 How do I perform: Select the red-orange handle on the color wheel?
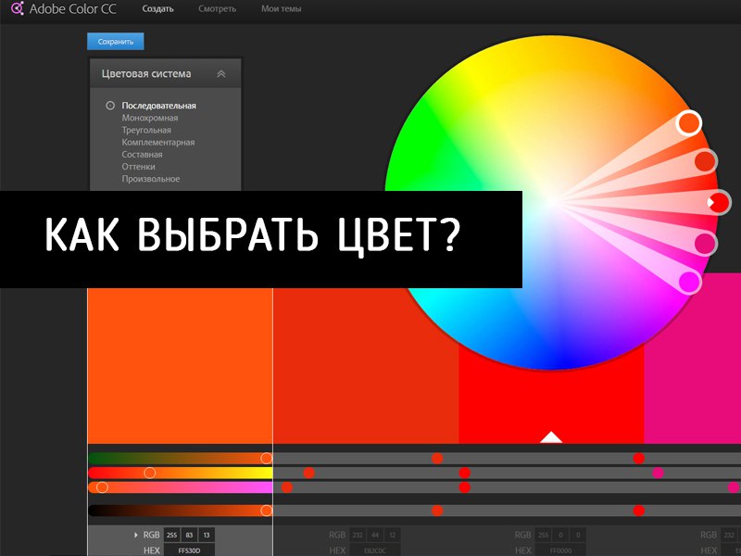(704, 161)
